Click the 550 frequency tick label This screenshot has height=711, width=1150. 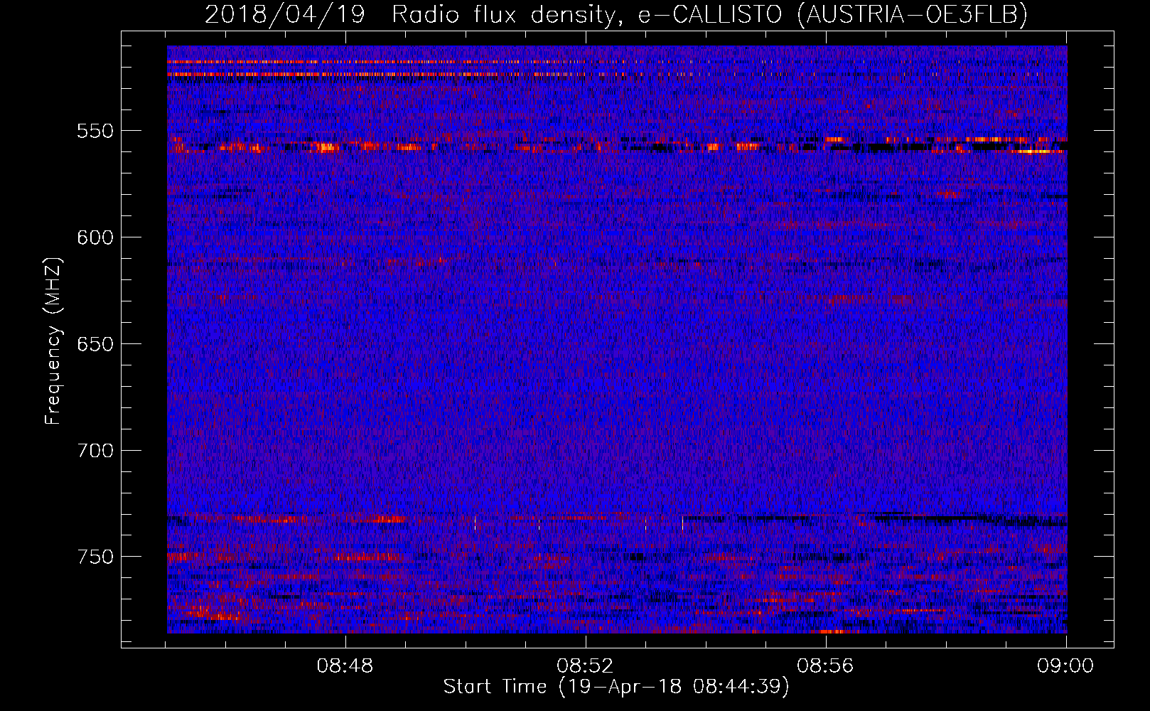pos(95,131)
